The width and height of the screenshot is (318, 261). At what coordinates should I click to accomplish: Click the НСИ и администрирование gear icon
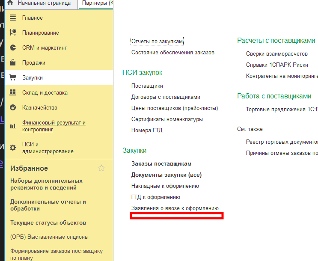(x=13, y=148)
